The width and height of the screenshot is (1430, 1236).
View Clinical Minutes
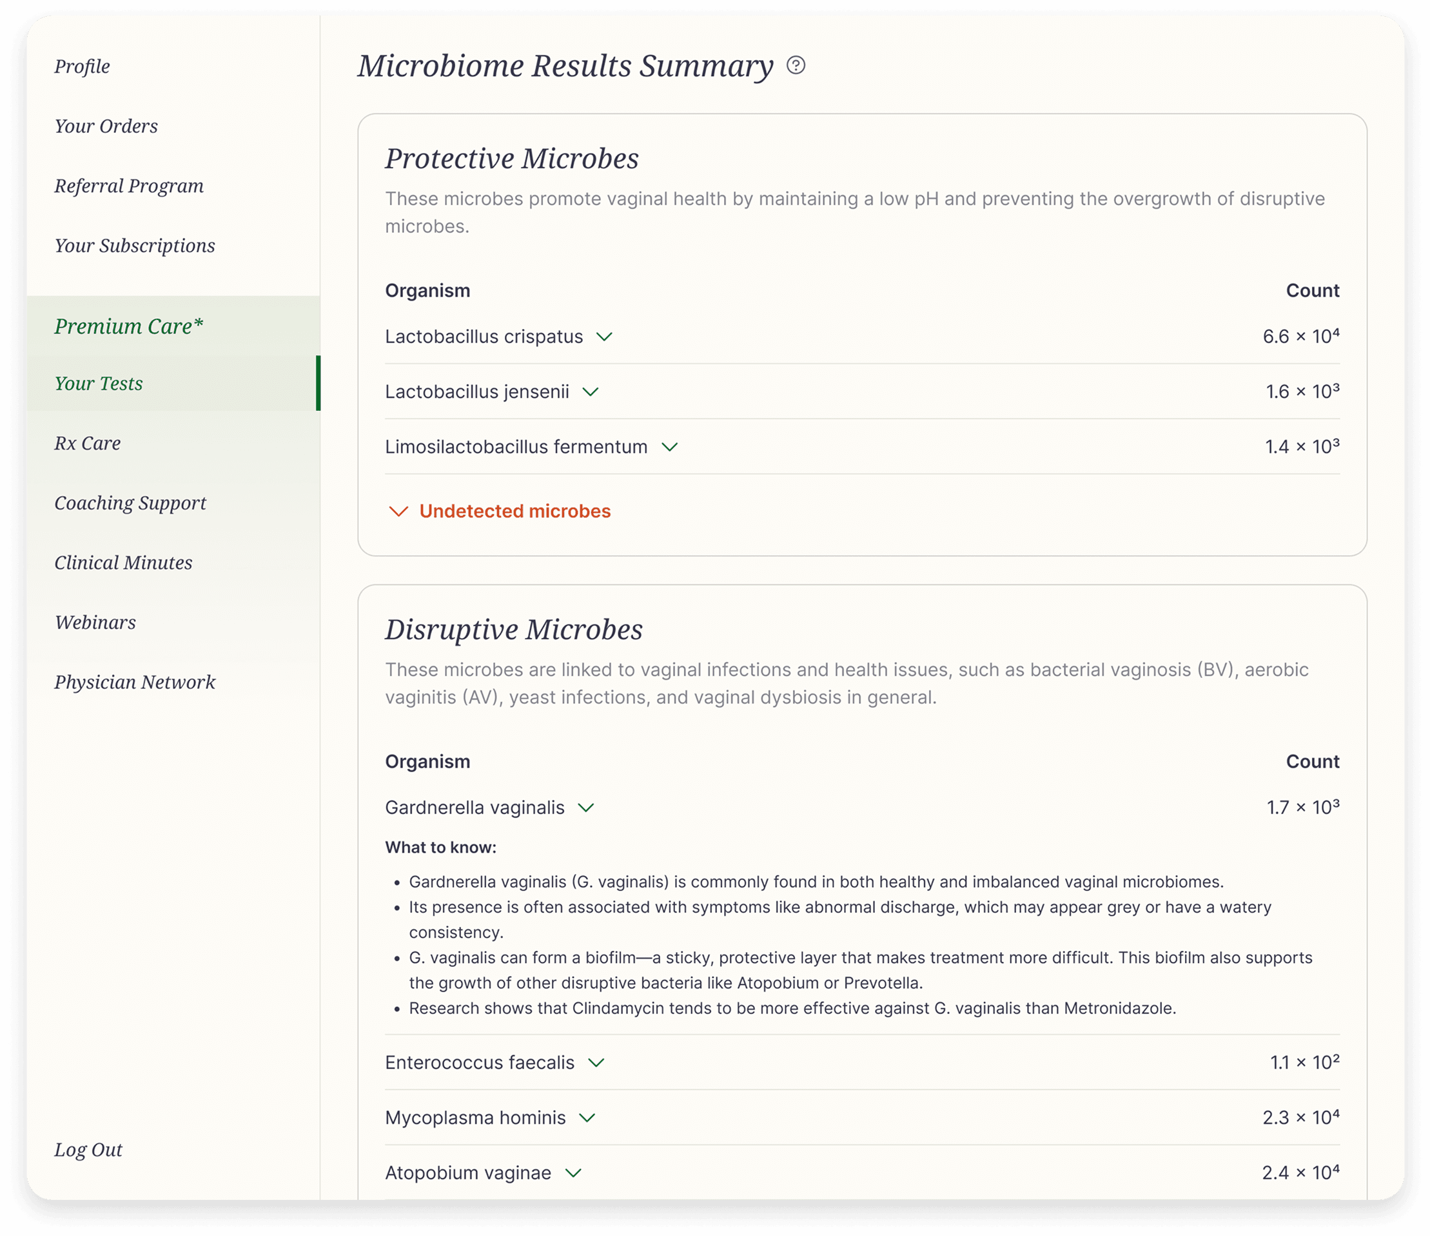pos(123,563)
